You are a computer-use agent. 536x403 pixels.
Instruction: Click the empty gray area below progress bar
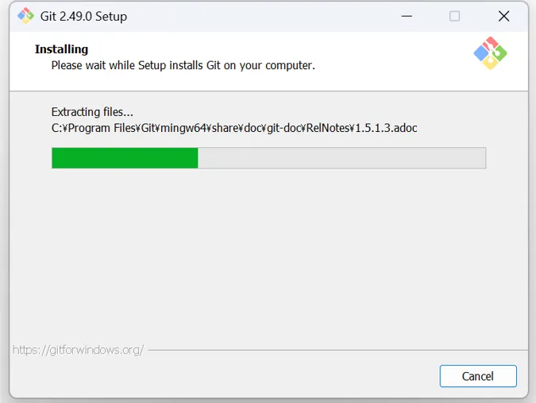(268, 254)
